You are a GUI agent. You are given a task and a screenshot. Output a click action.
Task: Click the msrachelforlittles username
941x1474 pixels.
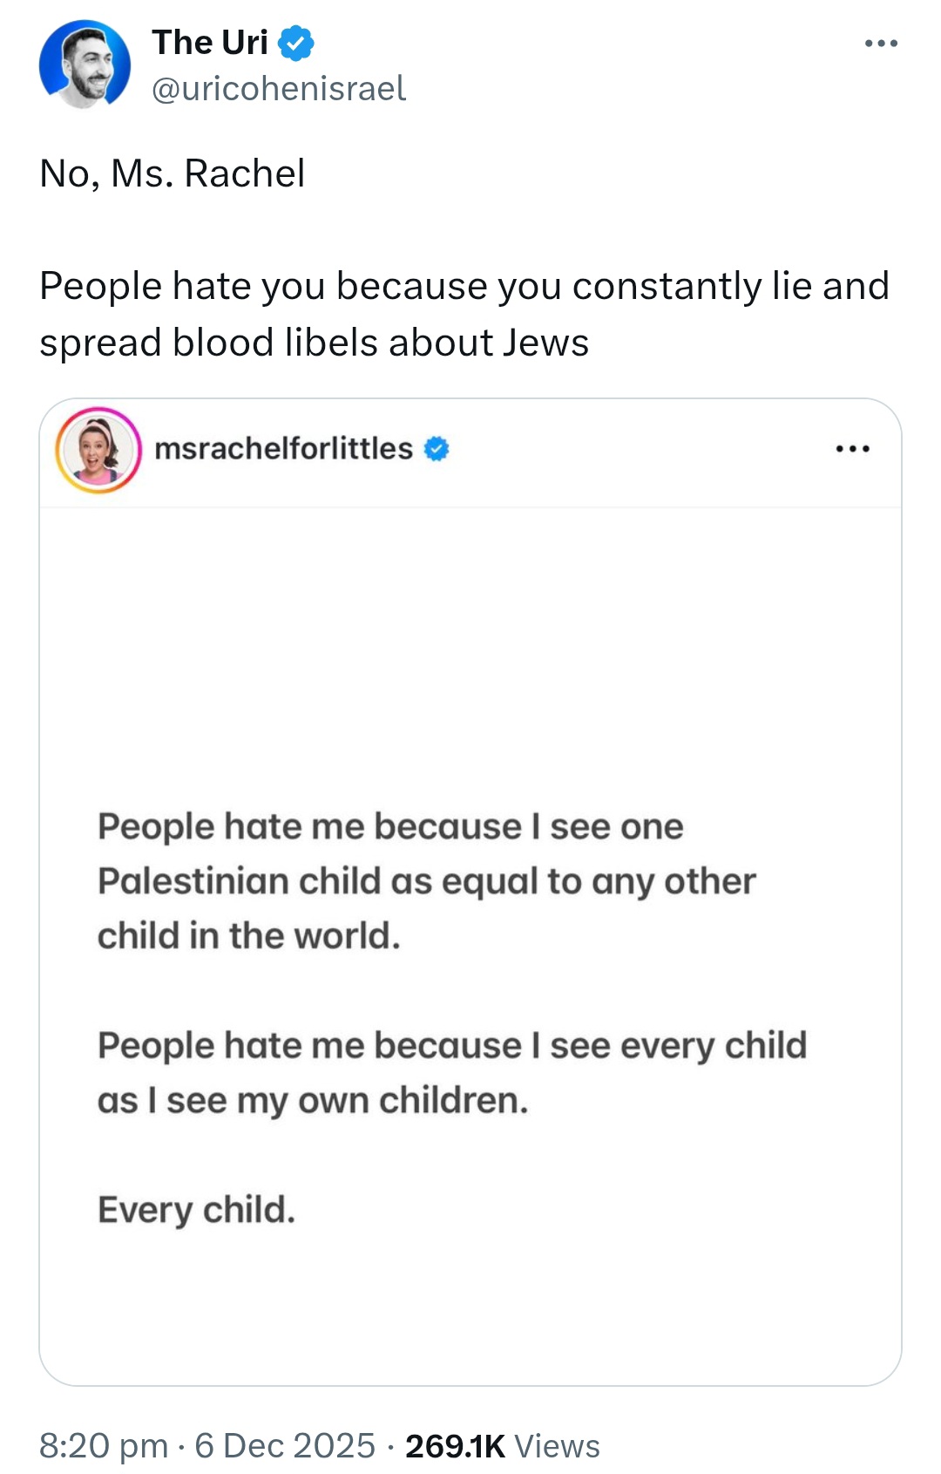coord(284,448)
